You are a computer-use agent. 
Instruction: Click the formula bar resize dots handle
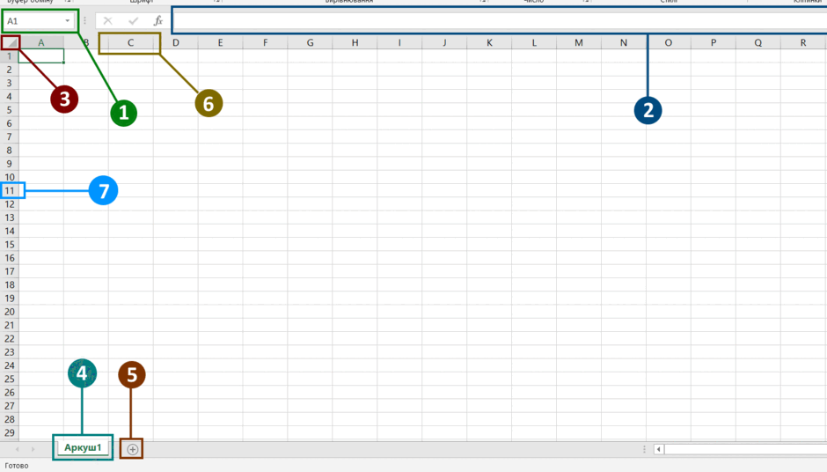84,21
